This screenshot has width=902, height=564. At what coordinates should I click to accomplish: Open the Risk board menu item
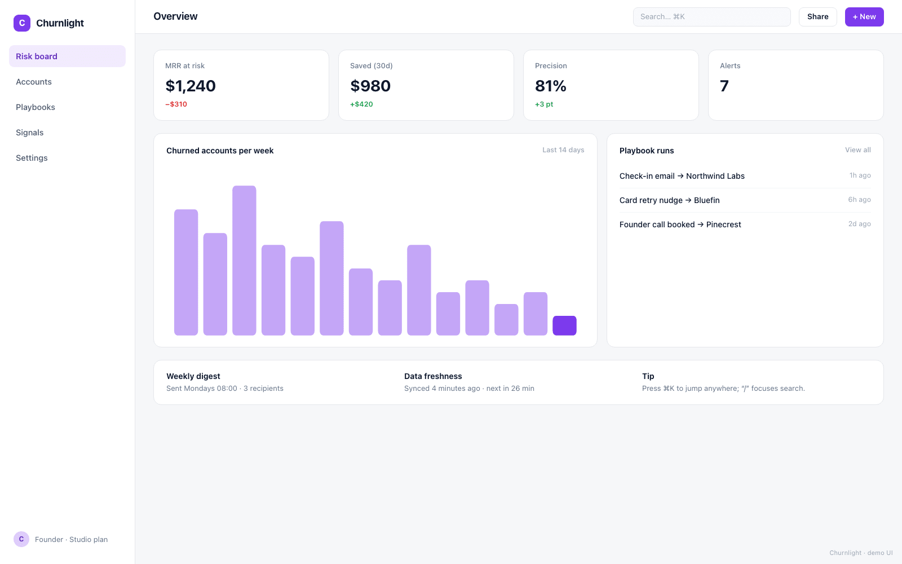click(x=67, y=56)
